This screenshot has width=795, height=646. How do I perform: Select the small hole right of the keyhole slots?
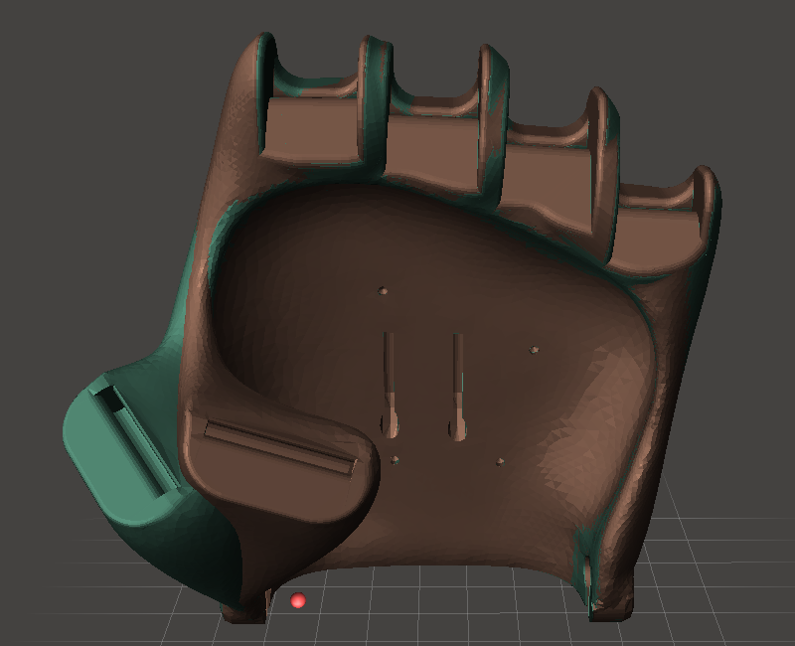[x=534, y=350]
